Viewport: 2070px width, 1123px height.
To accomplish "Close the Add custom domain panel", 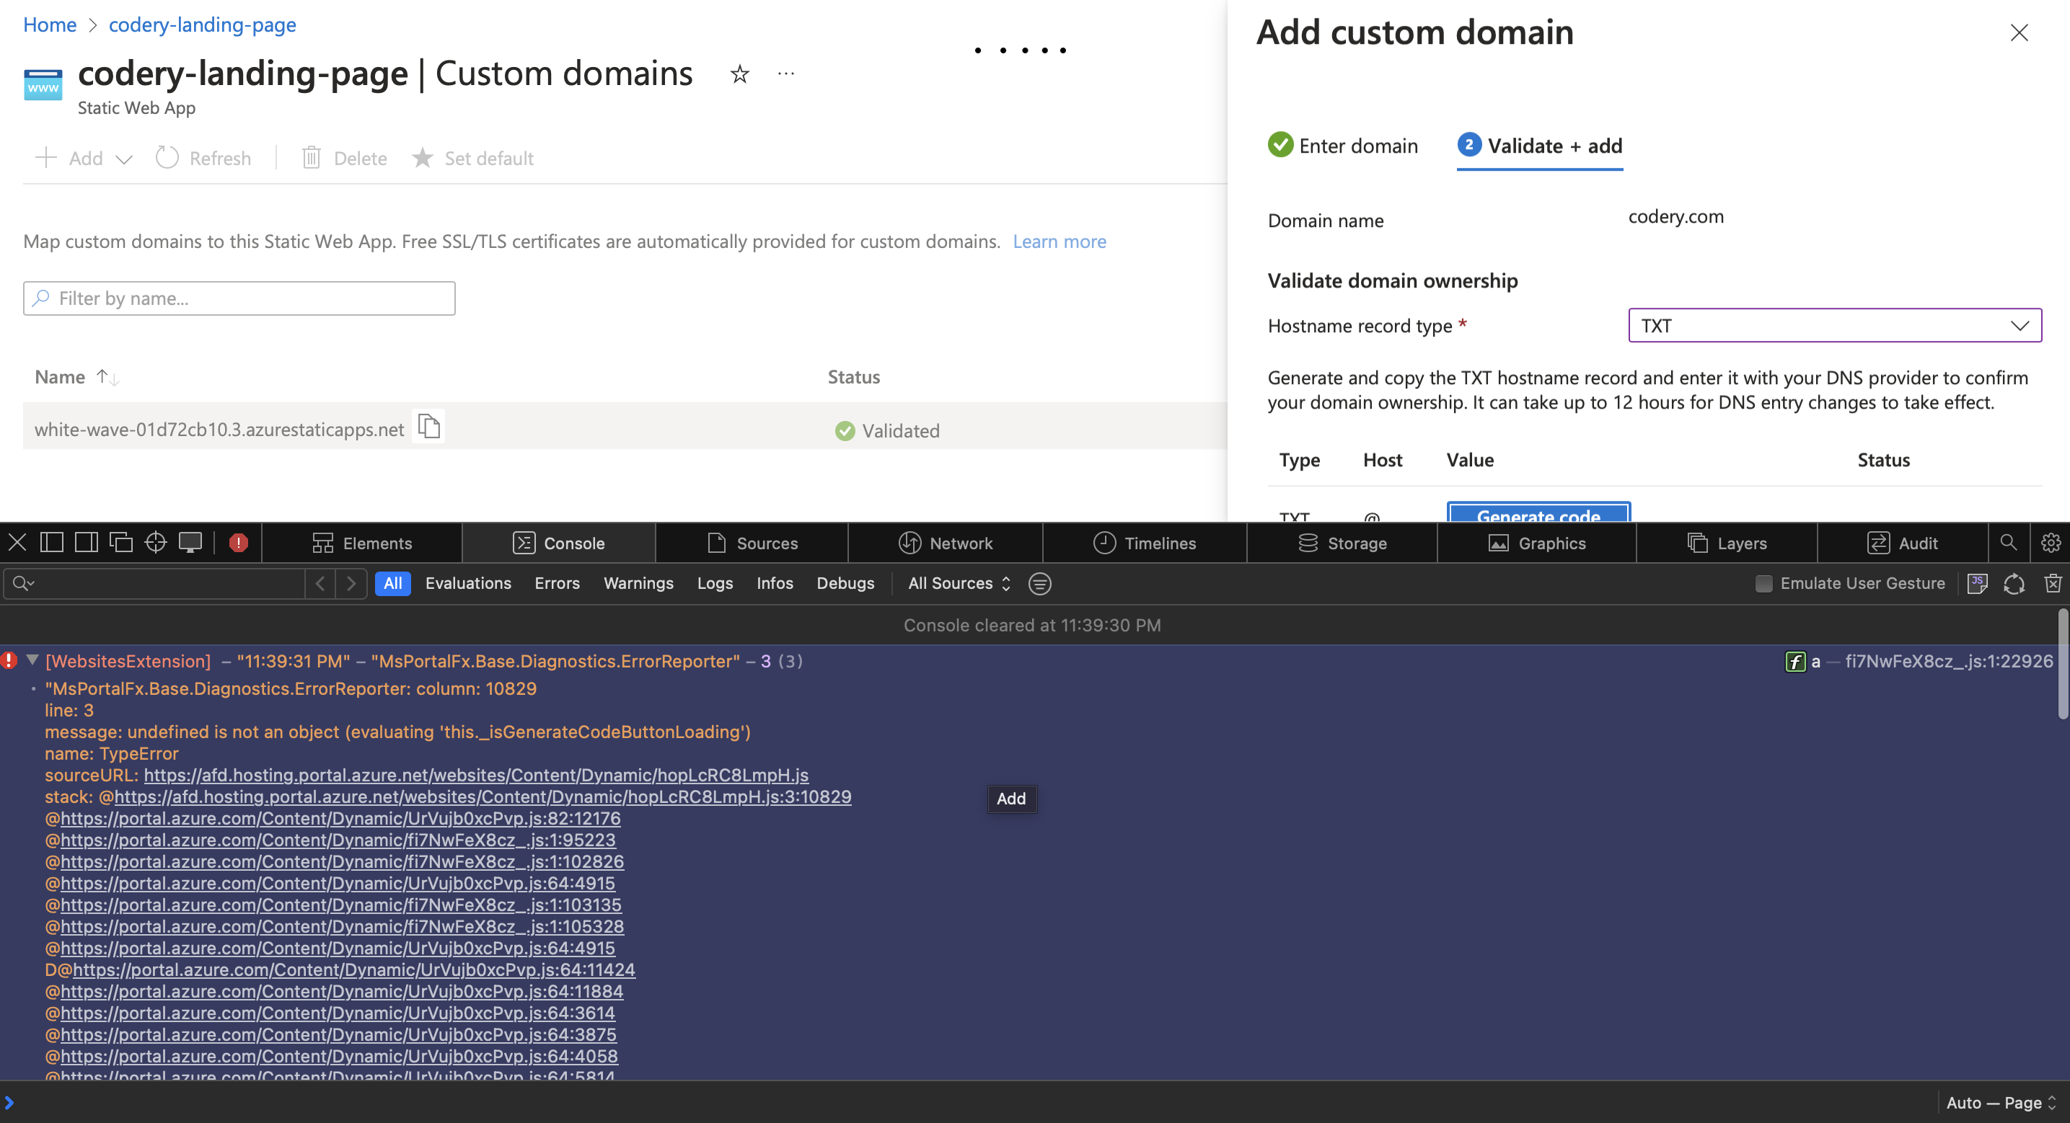I will click(2019, 32).
